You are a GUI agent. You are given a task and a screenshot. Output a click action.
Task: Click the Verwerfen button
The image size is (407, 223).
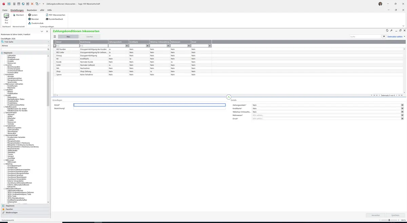(x=376, y=215)
